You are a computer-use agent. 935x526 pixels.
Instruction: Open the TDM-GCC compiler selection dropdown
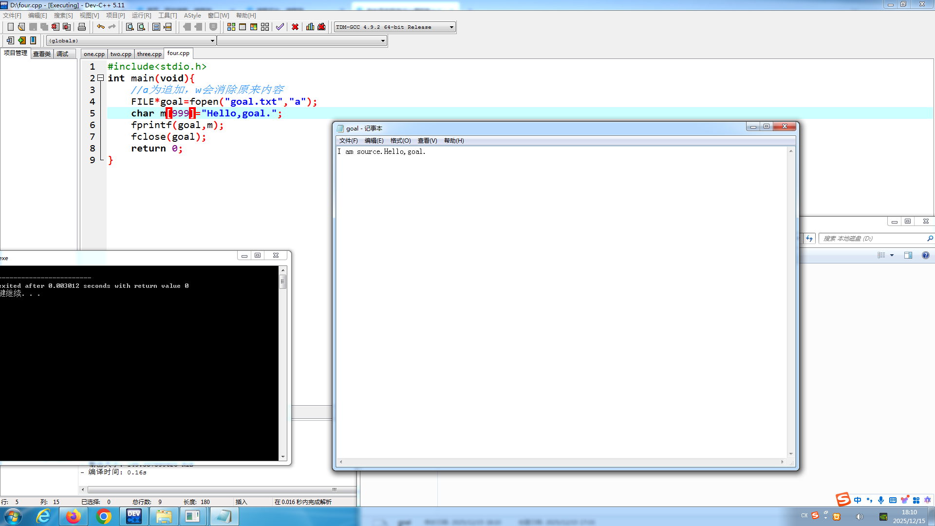coord(451,27)
